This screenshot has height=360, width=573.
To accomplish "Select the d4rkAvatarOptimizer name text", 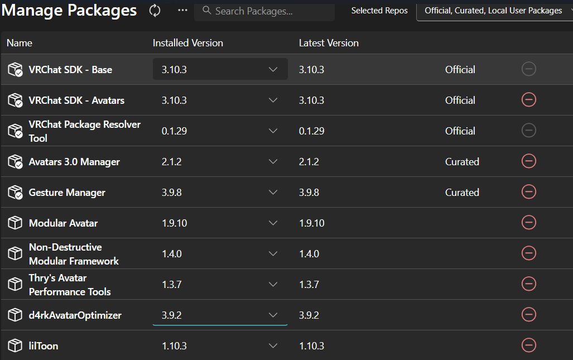I will [x=75, y=315].
